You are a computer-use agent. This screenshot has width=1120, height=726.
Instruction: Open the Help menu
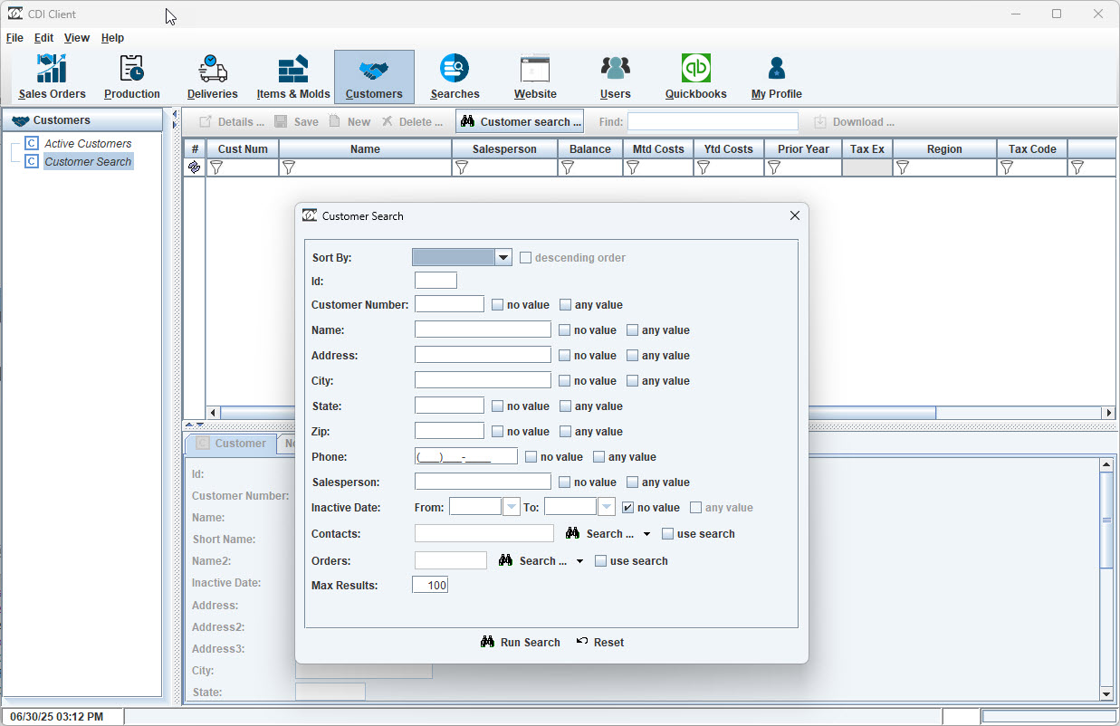pos(113,38)
